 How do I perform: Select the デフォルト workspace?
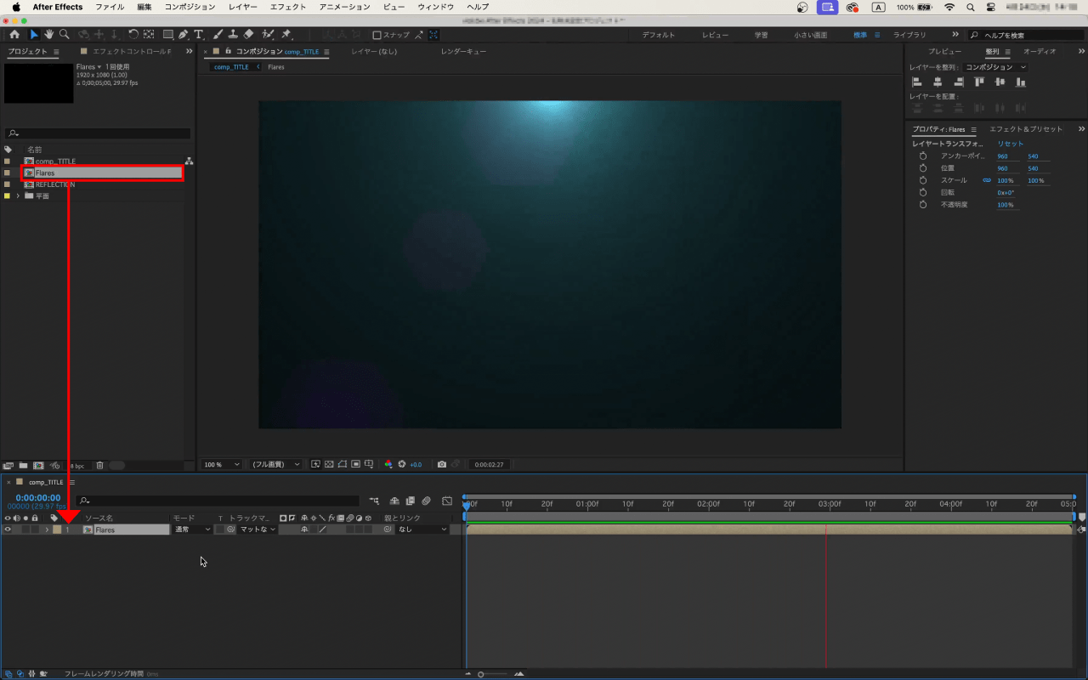[658, 36]
